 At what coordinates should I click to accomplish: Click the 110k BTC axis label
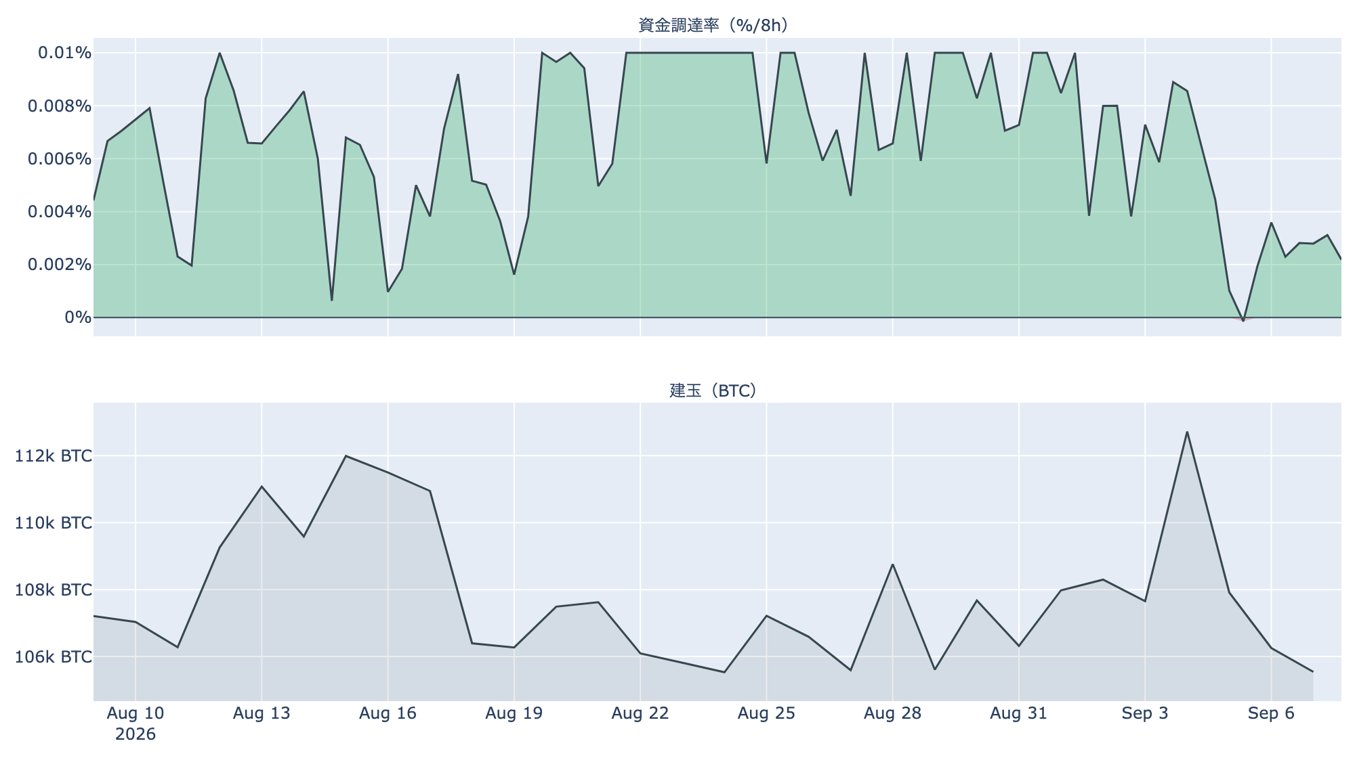(54, 523)
